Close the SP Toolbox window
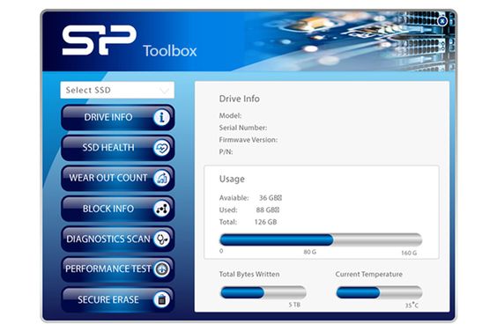The image size is (497, 331). [x=442, y=21]
